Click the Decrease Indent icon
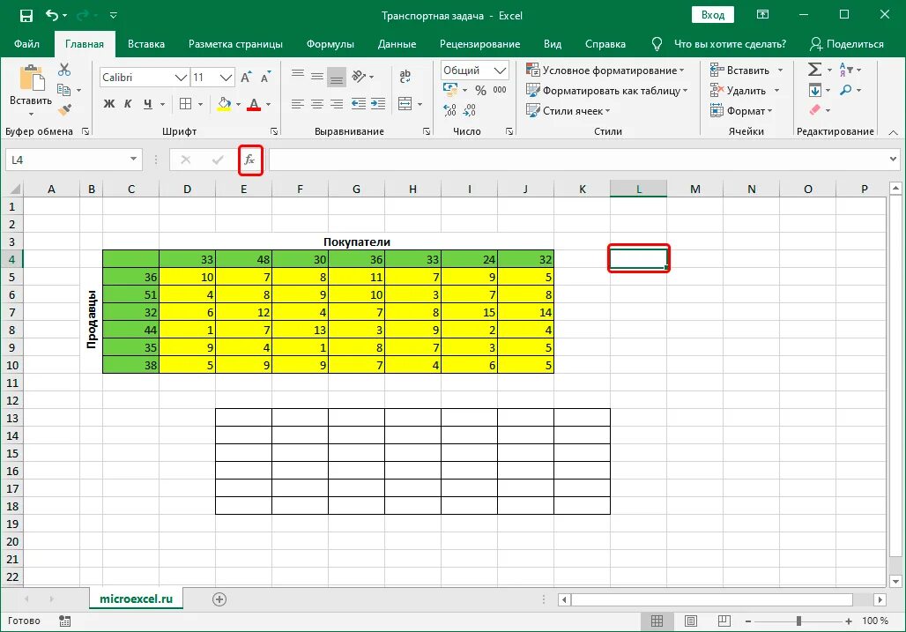The height and width of the screenshot is (632, 906). pyautogui.click(x=358, y=104)
